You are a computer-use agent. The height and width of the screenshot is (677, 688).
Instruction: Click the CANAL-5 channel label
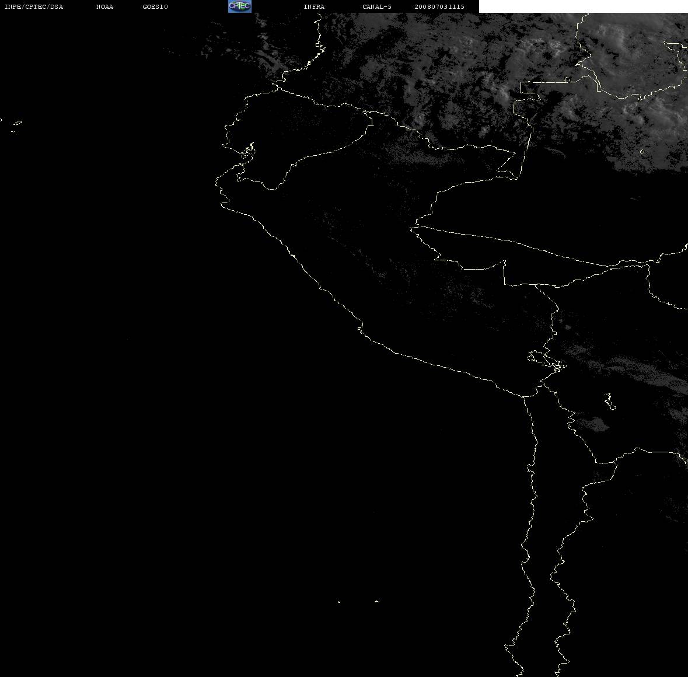tap(377, 6)
